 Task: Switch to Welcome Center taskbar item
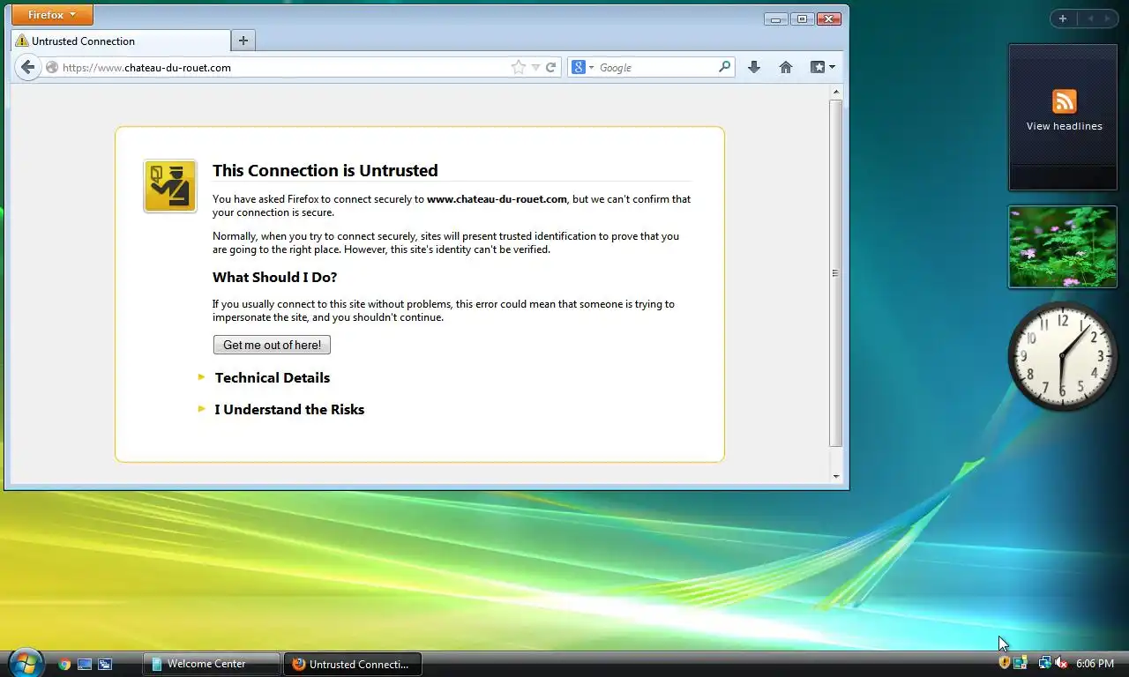[x=212, y=664]
